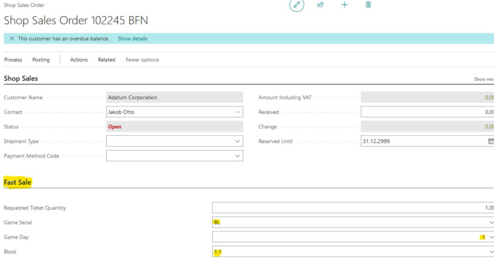494x277 pixels.
Task: Open the Block dropdown arrow
Action: click(x=491, y=251)
